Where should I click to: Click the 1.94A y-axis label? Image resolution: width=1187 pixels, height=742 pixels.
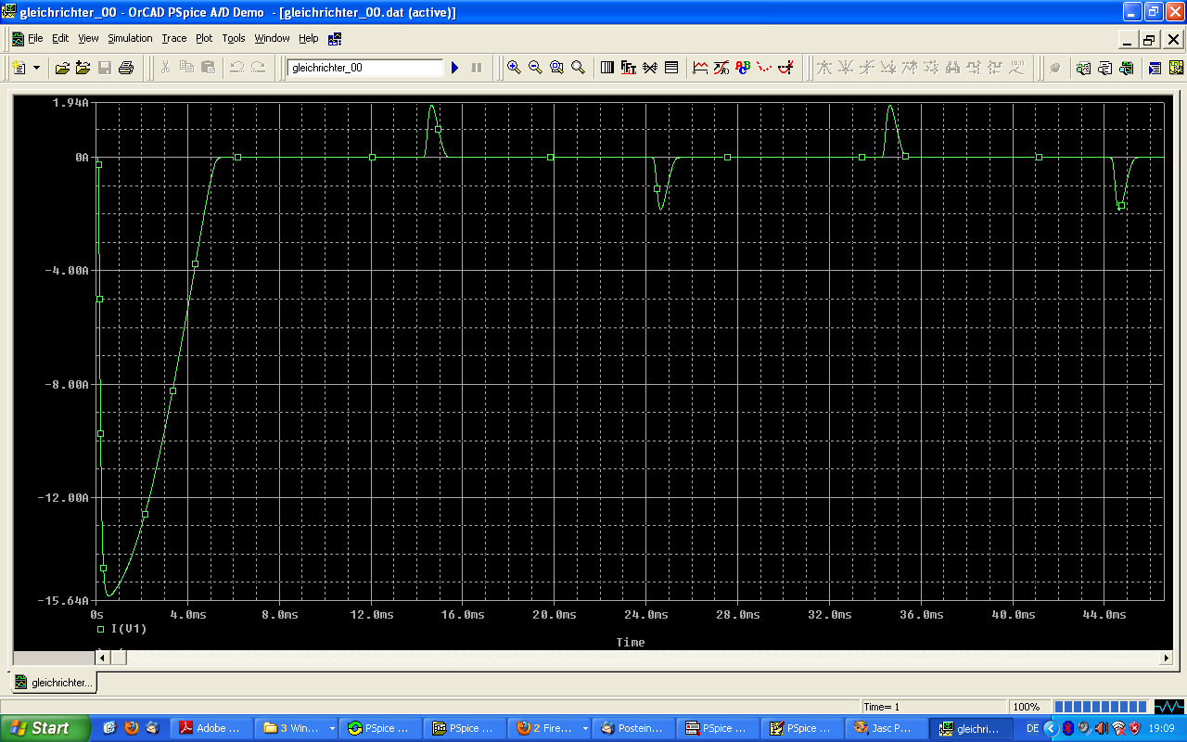point(70,102)
